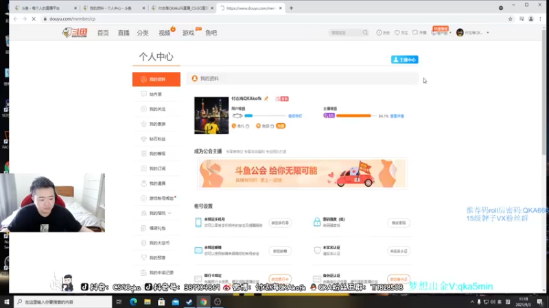Image resolution: width=549 pixels, height=308 pixels.
Task: Open the Douyu logo homepage link
Action: tap(75, 32)
